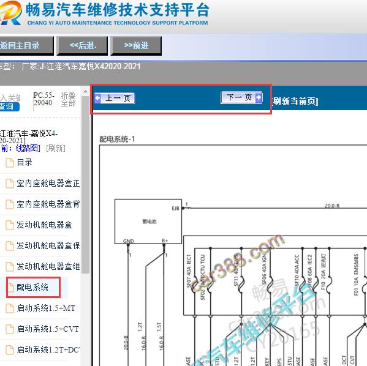Open 启动系统1.2T+DCT item

tap(48, 349)
